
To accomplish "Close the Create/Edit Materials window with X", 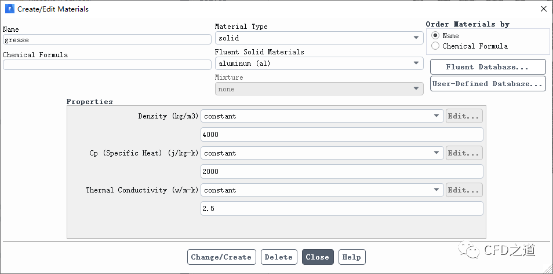I will pyautogui.click(x=543, y=9).
